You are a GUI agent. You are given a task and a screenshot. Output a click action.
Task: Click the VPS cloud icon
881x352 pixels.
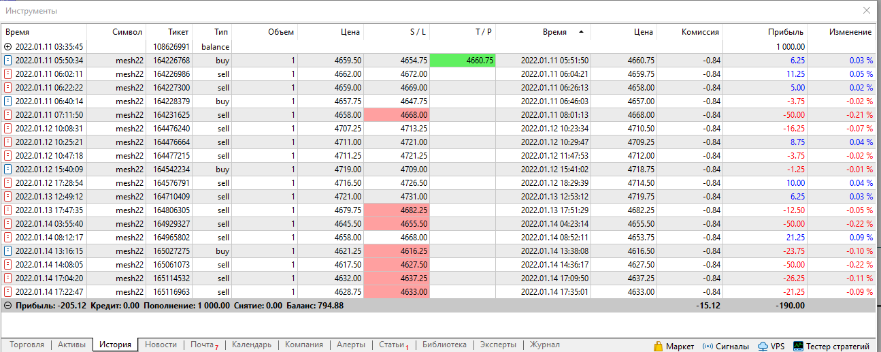click(x=763, y=346)
